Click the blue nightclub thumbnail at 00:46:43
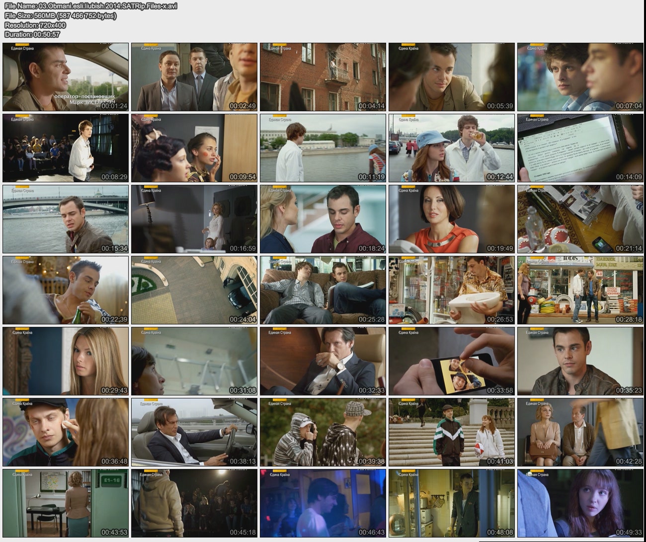The height and width of the screenshot is (542, 646). [x=323, y=503]
